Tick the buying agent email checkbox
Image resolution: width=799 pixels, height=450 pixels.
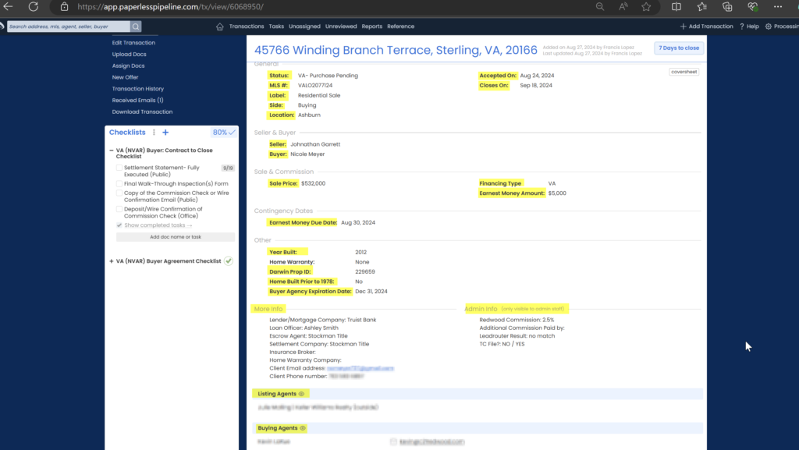(393, 442)
